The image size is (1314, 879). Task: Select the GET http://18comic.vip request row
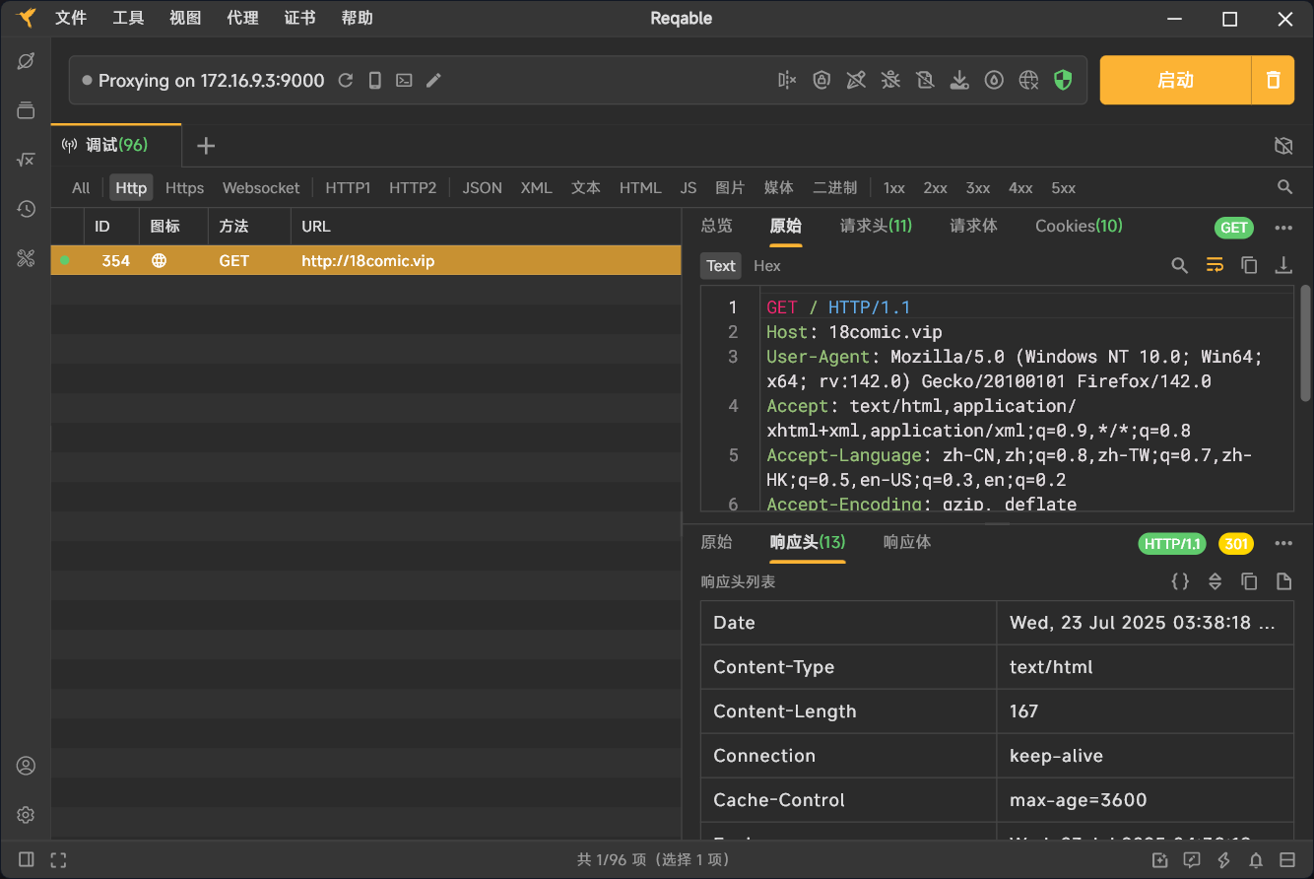[x=366, y=261]
